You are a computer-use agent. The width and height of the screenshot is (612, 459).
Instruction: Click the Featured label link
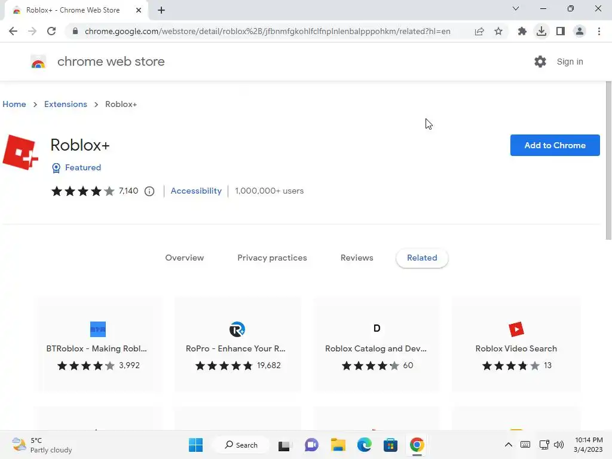click(x=82, y=167)
